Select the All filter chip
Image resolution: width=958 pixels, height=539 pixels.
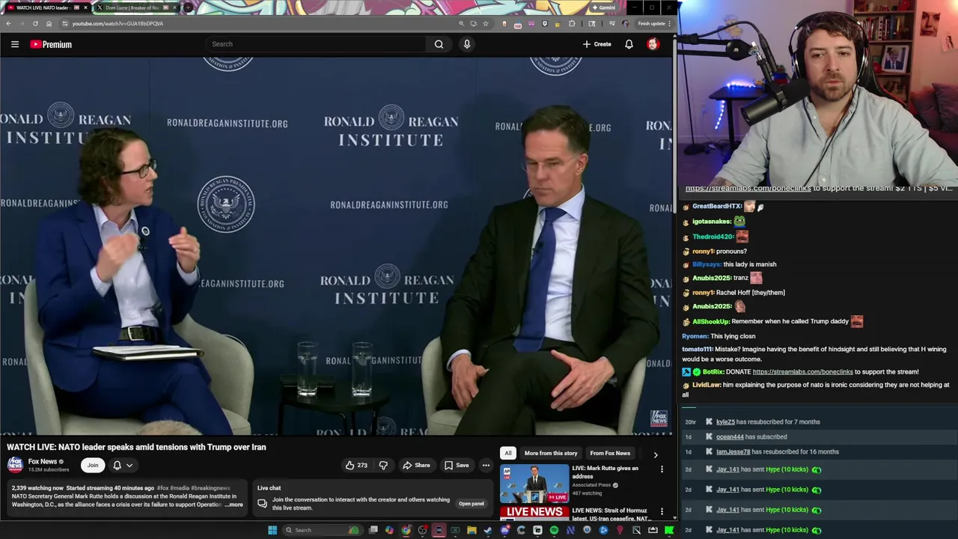(507, 453)
